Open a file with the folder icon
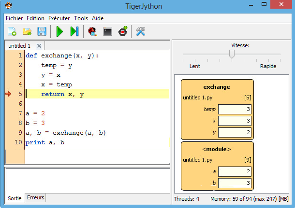The image size is (295, 208). (27, 31)
